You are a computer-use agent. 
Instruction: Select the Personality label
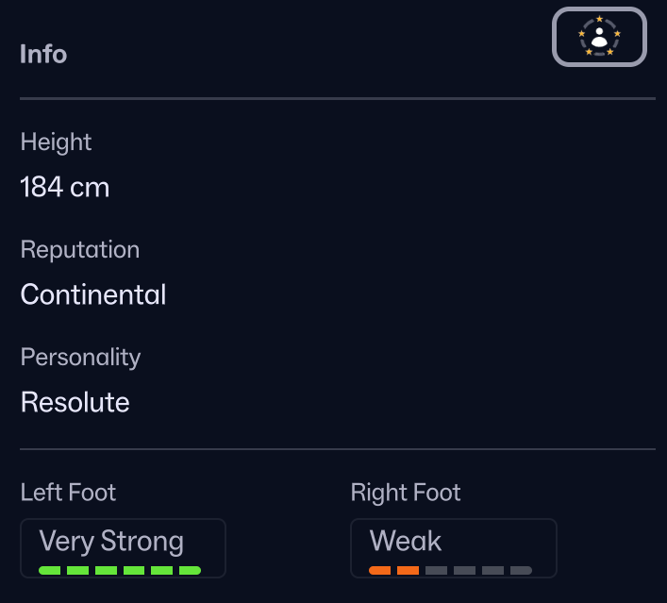(80, 358)
